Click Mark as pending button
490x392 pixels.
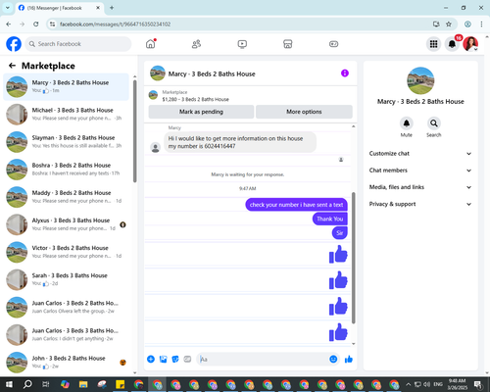(201, 112)
